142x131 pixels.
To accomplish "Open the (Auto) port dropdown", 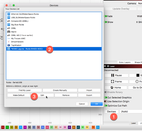I will (131, 111).
